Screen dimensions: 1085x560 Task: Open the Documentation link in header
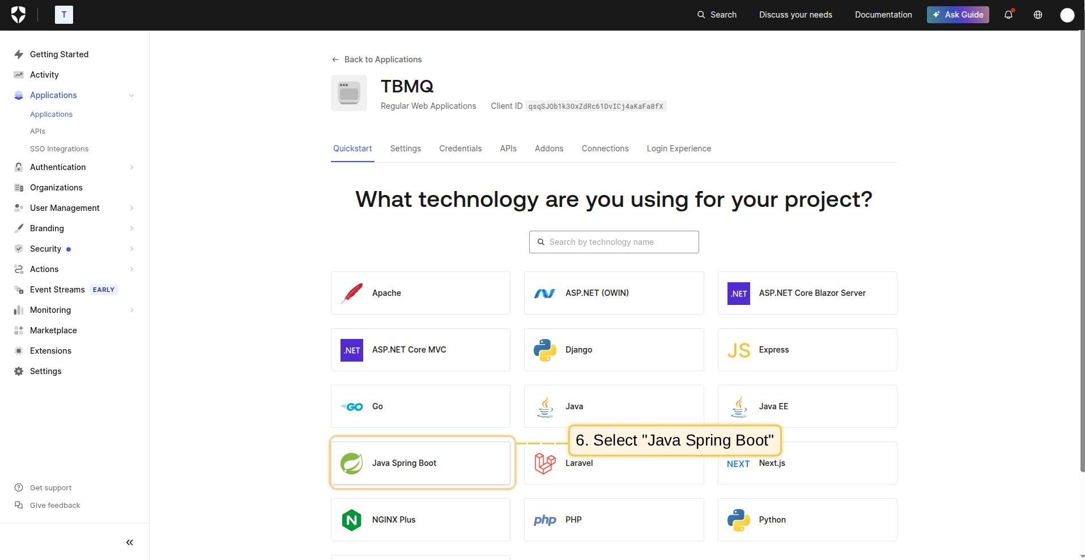pos(883,15)
